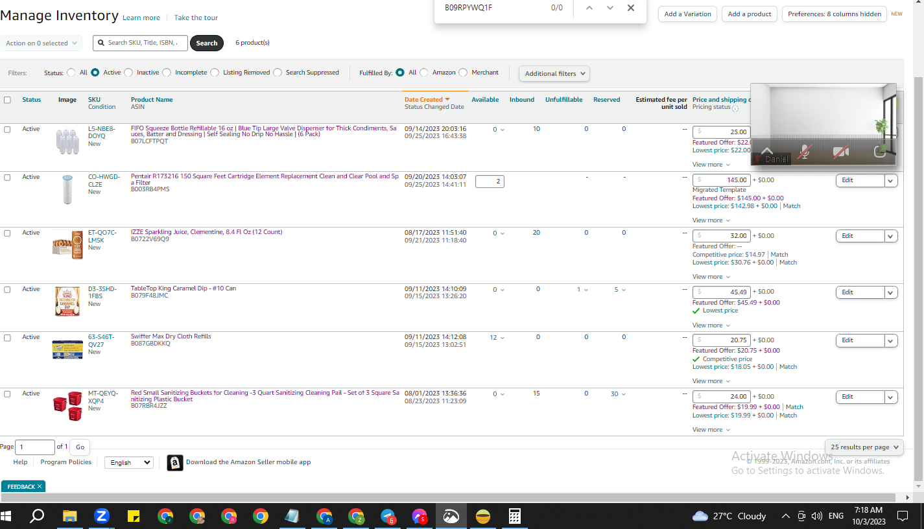
Task: Expand View more under the $145.00 price
Action: (x=711, y=220)
